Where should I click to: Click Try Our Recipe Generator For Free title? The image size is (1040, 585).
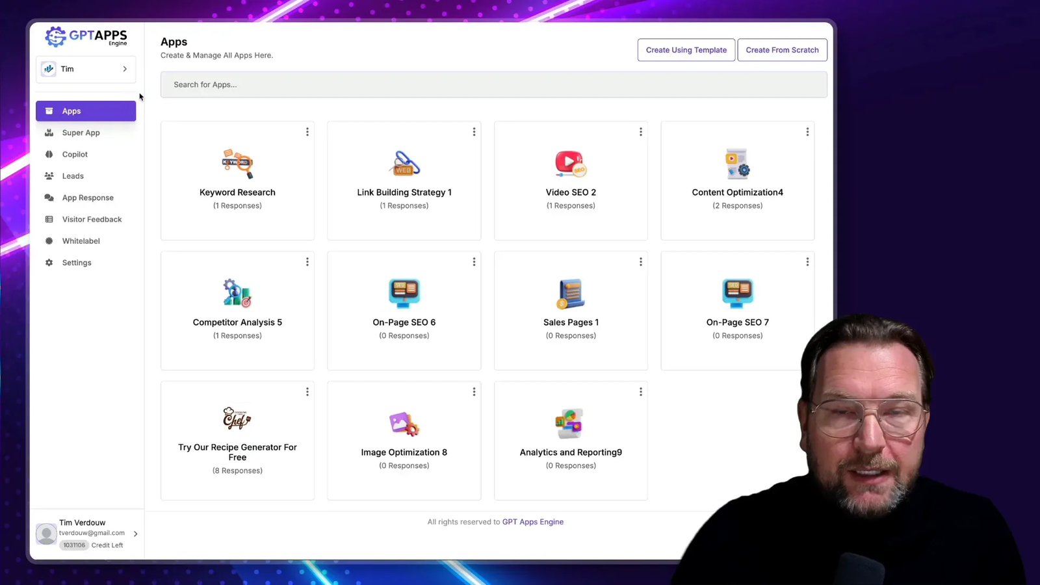tap(237, 452)
